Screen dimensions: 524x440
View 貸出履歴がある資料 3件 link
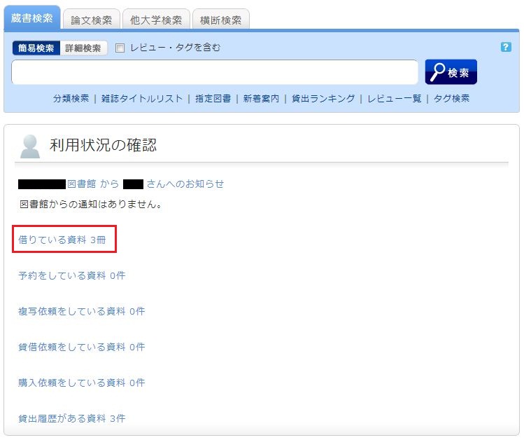71,418
